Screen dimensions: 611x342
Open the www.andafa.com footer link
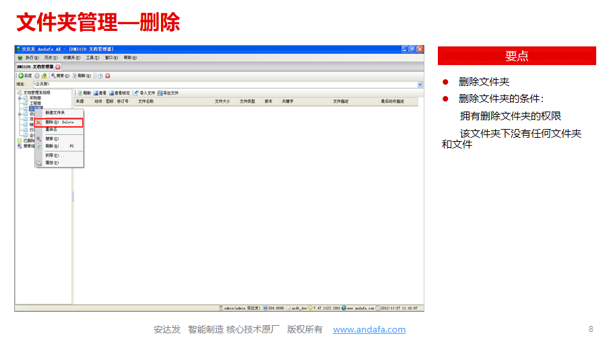click(x=369, y=329)
